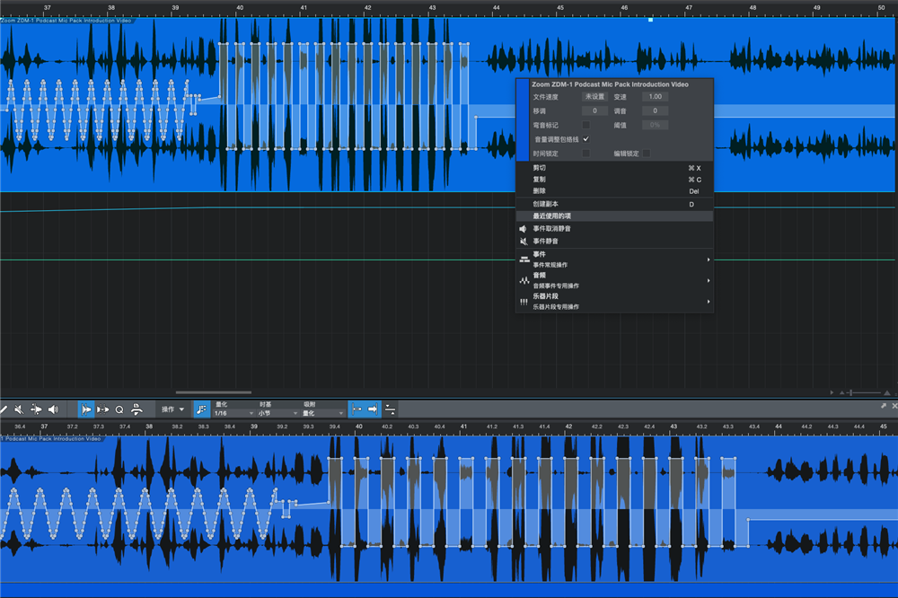Screen dimensions: 898x598
Task: Click the clip name label in the arrangement
Action: point(66,21)
